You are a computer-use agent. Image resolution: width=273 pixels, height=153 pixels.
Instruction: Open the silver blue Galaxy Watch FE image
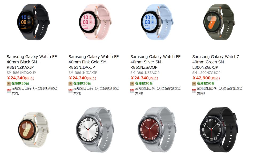click(157, 22)
